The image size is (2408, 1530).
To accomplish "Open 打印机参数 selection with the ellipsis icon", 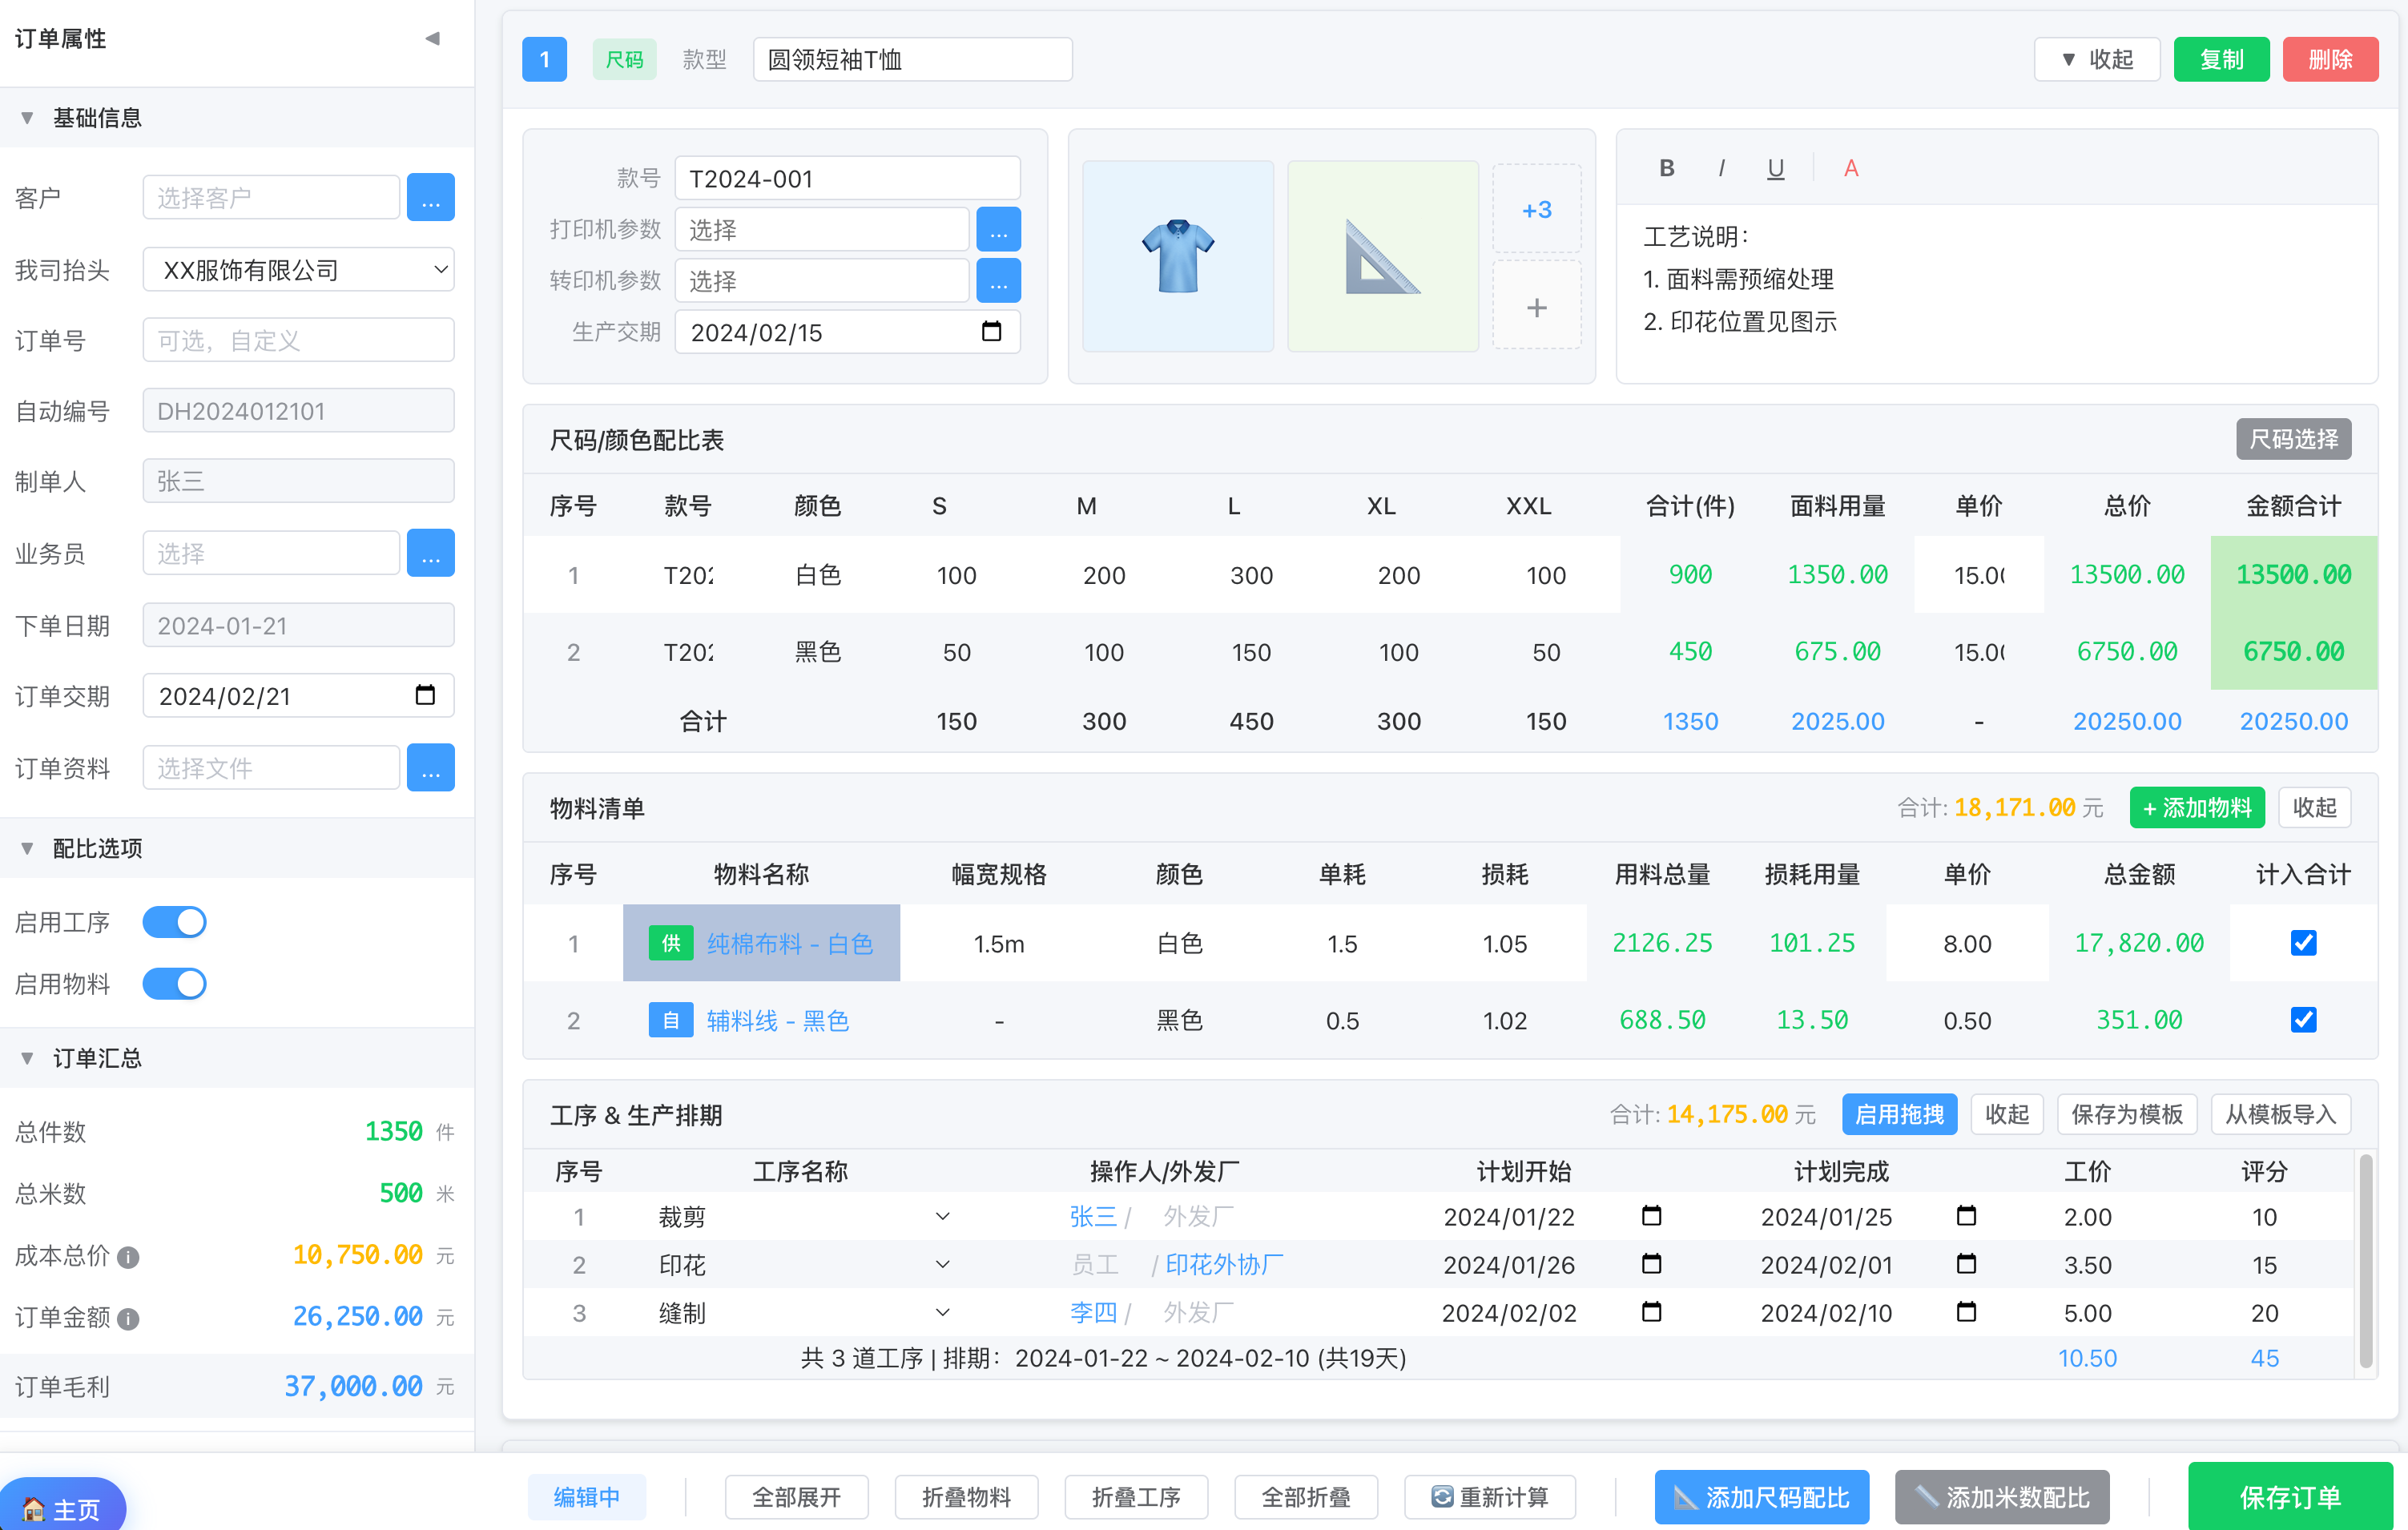I will click(x=997, y=229).
